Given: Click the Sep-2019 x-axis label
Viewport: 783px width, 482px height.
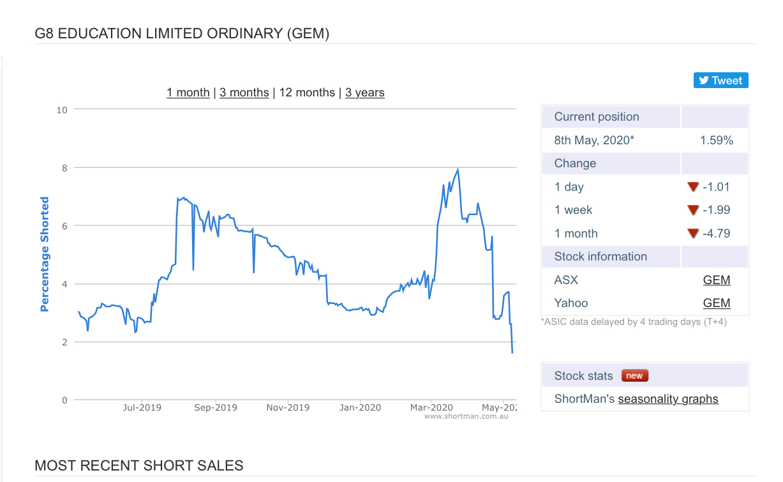Looking at the screenshot, I should [216, 407].
